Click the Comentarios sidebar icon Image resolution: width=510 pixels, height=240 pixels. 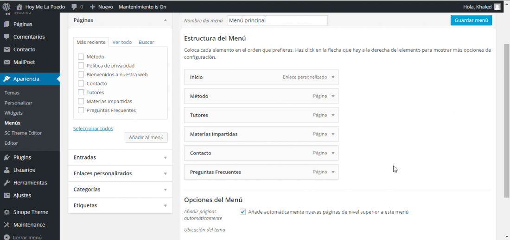pyautogui.click(x=6, y=37)
